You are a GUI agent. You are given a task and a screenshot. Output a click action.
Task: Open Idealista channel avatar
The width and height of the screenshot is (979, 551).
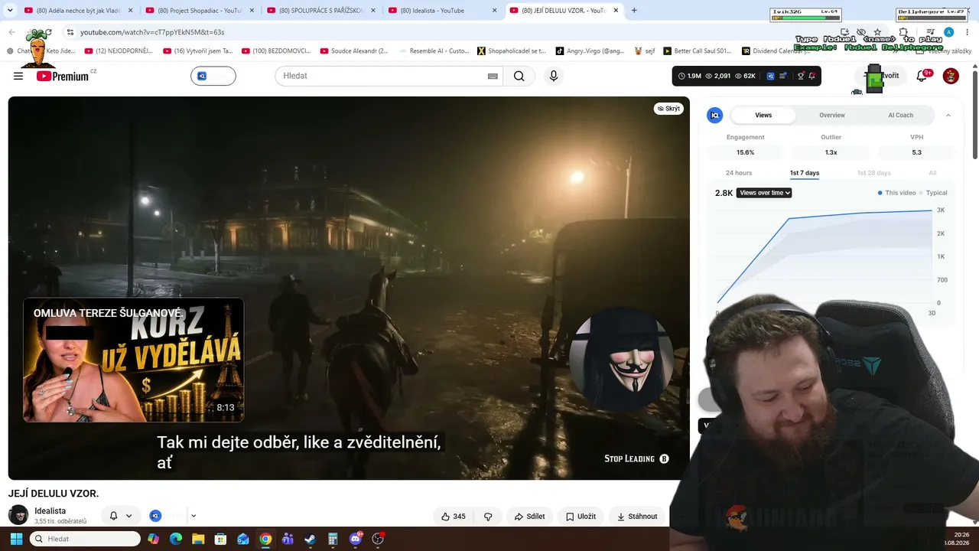[18, 515]
